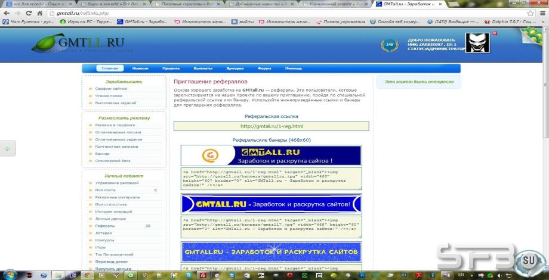Open 'История операций' sidebar link
This screenshot has width=549, height=280.
pyautogui.click(x=113, y=211)
